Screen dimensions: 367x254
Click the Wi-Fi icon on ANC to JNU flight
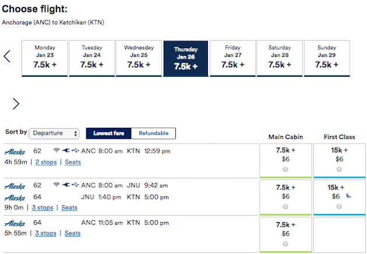pos(56,185)
